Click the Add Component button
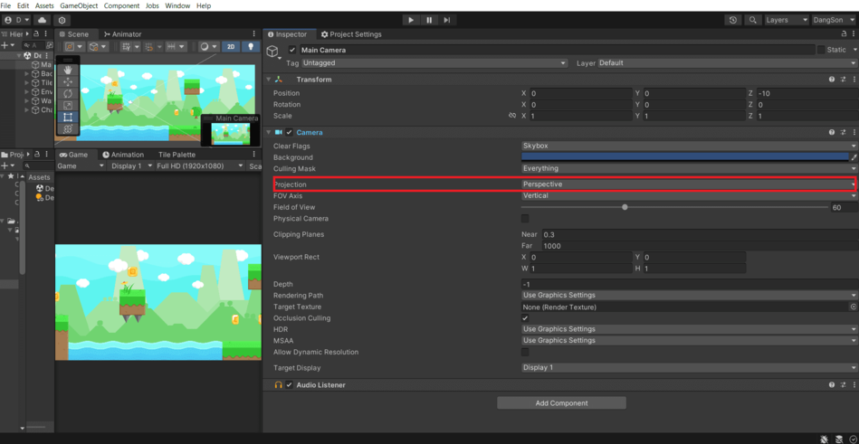The image size is (859, 444). [x=561, y=403]
